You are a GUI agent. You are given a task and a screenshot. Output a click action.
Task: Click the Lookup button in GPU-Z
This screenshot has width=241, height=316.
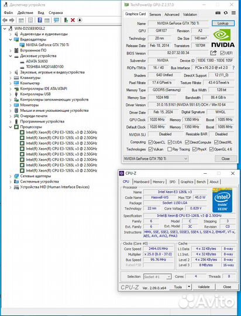223,23
